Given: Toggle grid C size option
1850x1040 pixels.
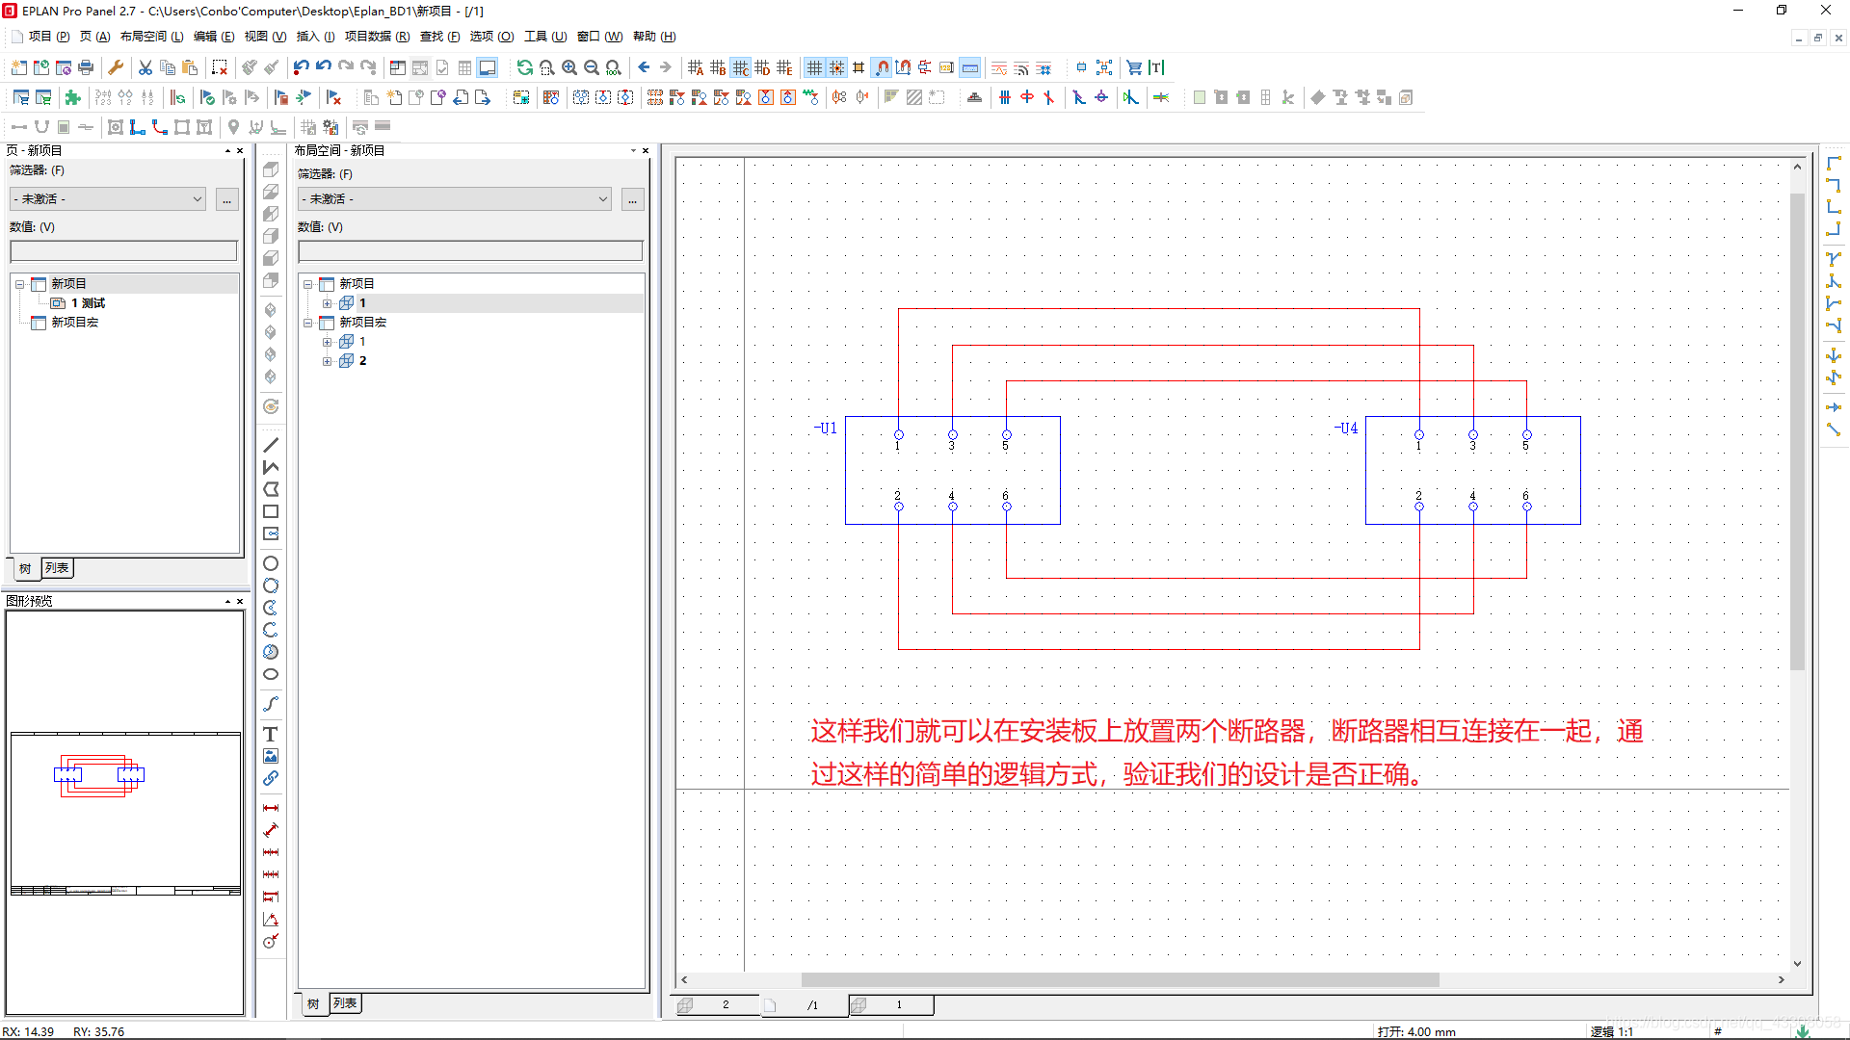Looking at the screenshot, I should click(x=740, y=67).
